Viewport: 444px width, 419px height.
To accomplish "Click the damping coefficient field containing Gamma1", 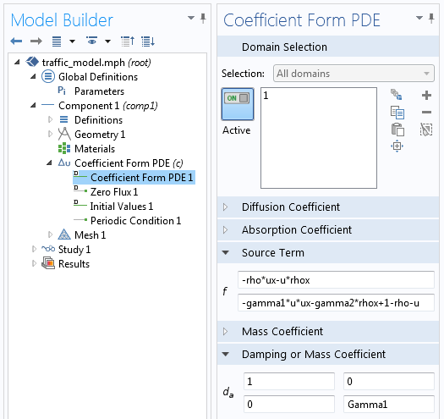I will click(389, 405).
